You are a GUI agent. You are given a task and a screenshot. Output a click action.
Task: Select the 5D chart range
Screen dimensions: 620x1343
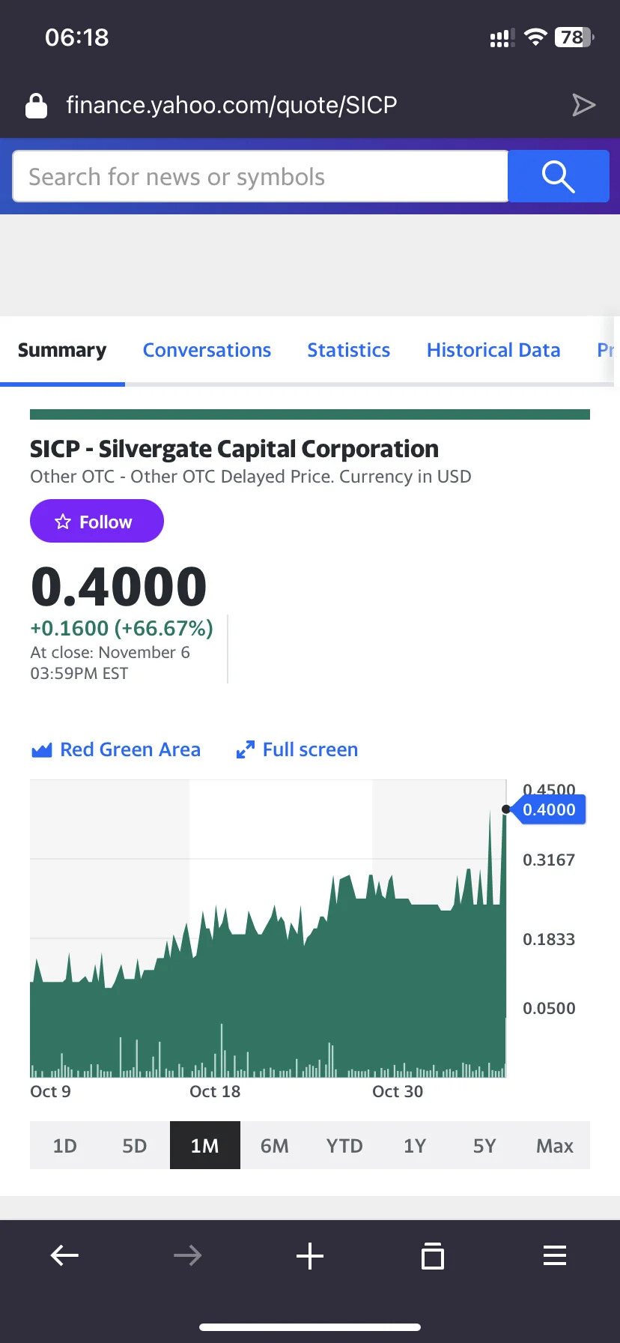pos(135,1145)
